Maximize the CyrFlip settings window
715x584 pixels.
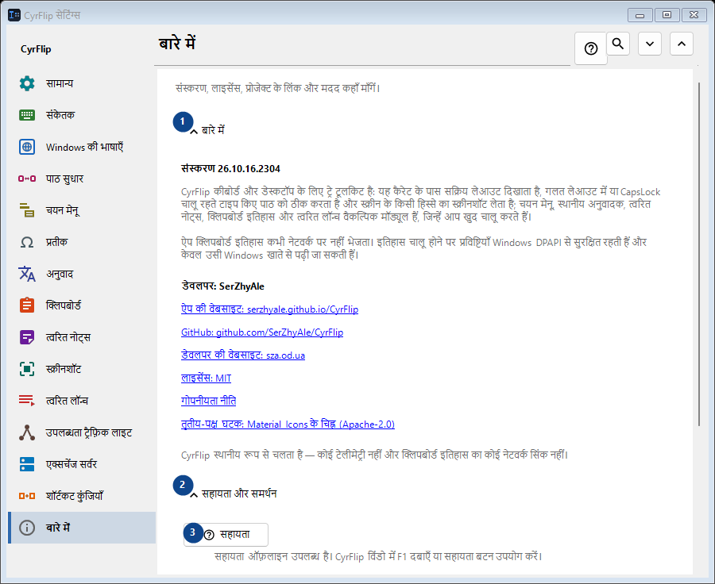click(667, 15)
